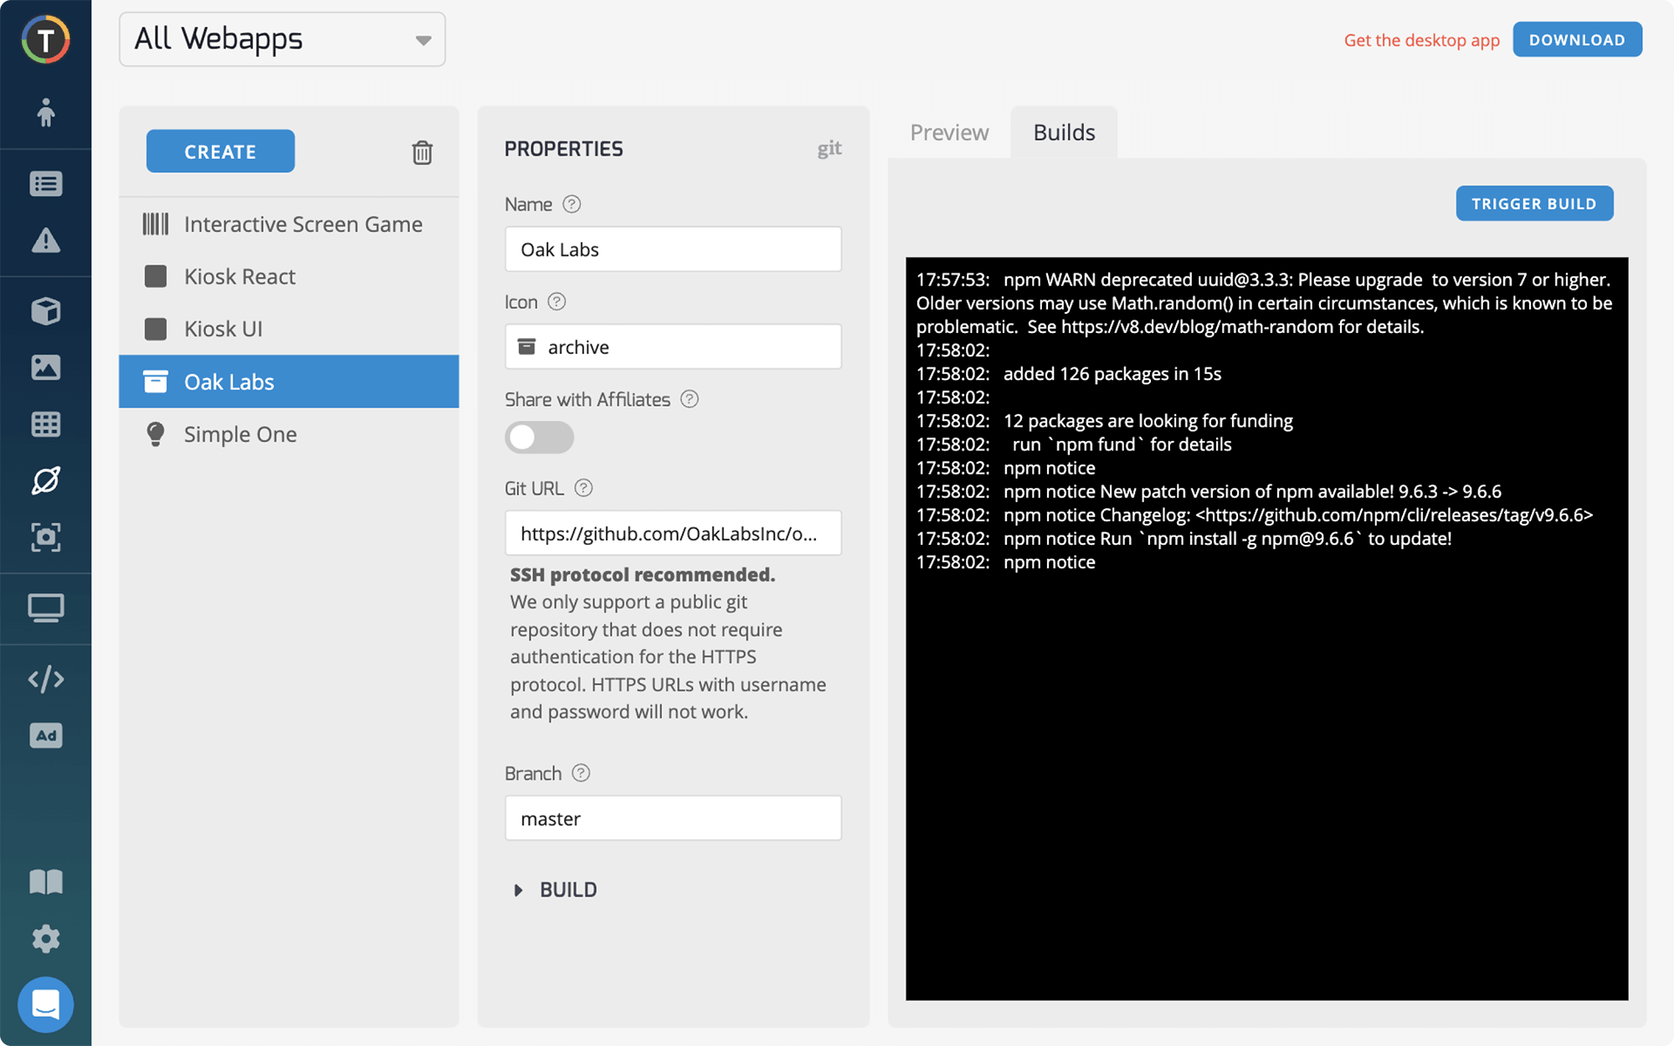This screenshot has height=1046, width=1674.
Task: Open the All Webapps dropdown
Action: (x=282, y=39)
